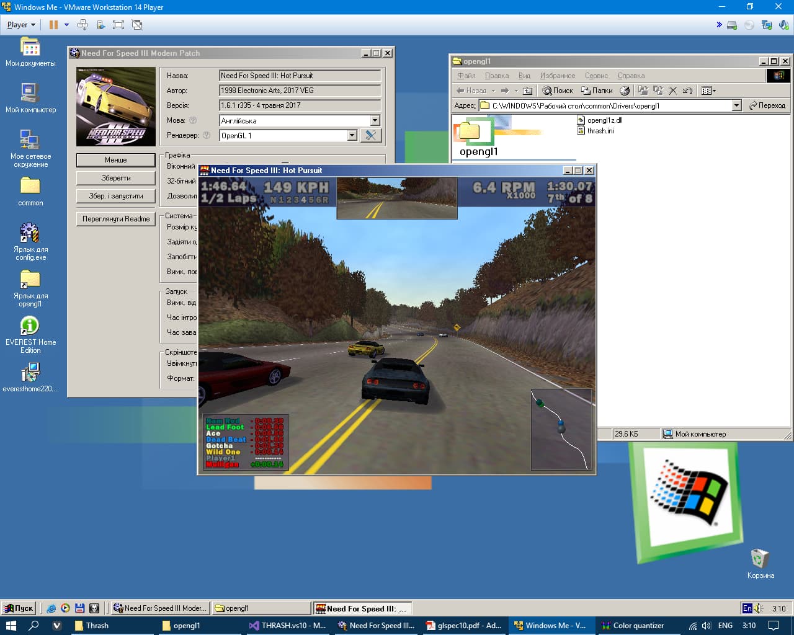Switch to Color quantizer taskbar item

(x=634, y=626)
